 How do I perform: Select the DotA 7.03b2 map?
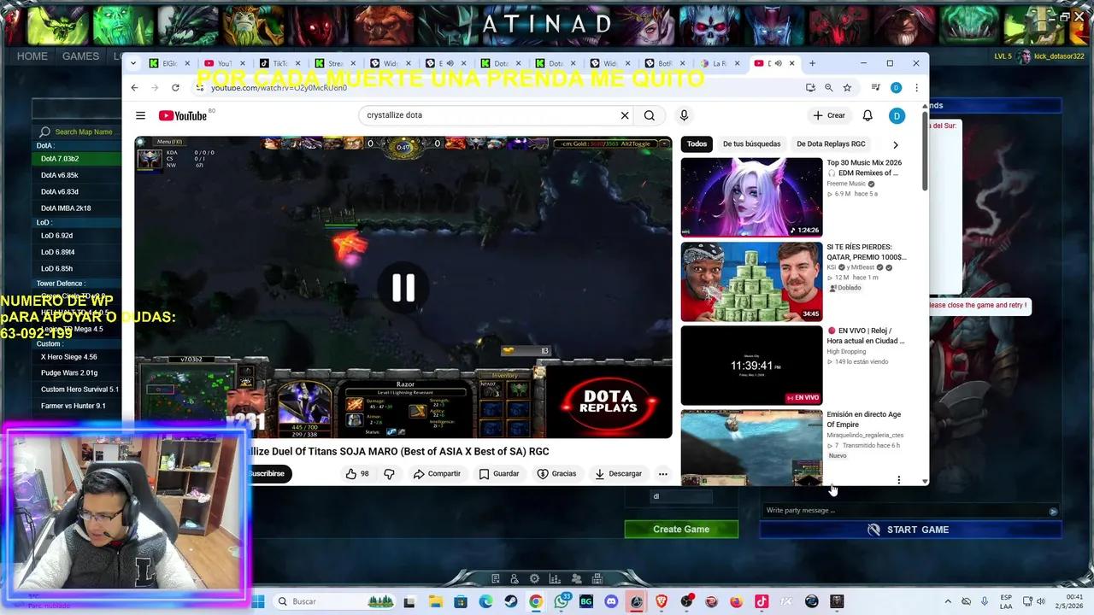77,159
